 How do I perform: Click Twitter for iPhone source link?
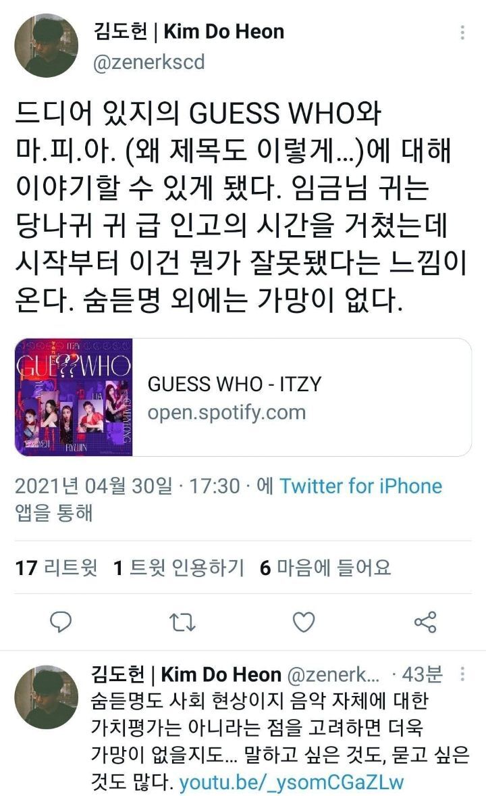point(360,486)
